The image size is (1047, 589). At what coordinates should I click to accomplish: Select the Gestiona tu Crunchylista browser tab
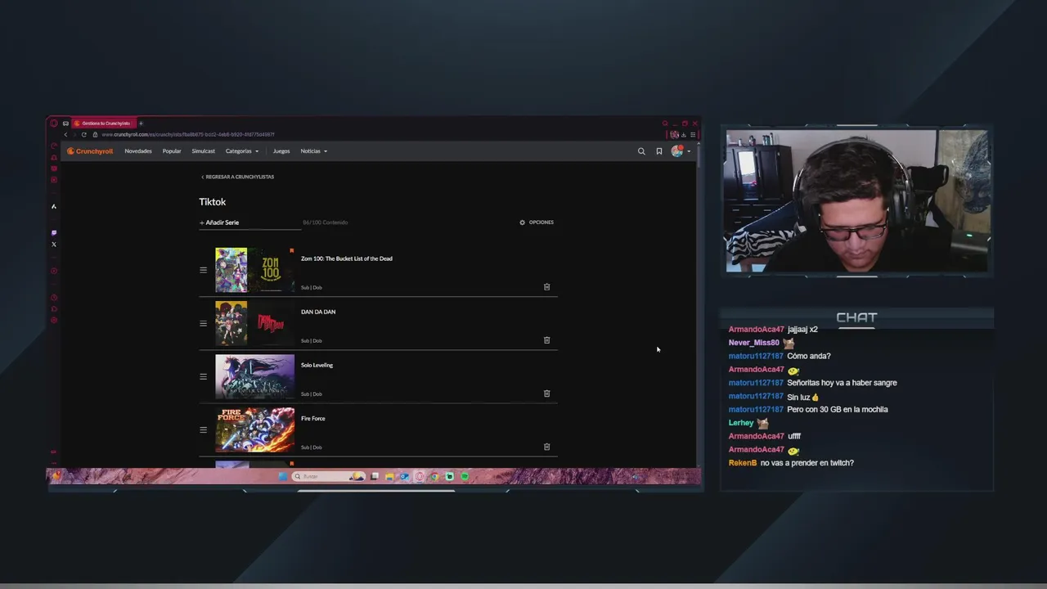click(x=105, y=124)
